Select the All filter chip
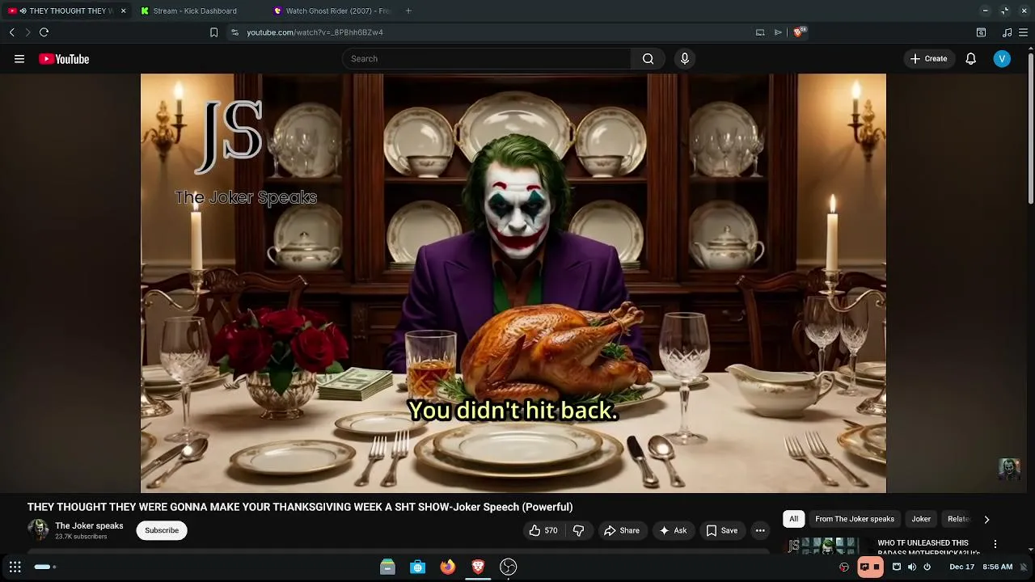Viewport: 1035px width, 582px height. point(793,519)
